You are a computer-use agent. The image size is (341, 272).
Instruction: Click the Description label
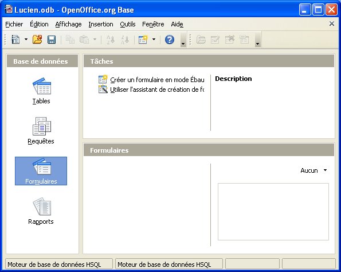coord(233,79)
